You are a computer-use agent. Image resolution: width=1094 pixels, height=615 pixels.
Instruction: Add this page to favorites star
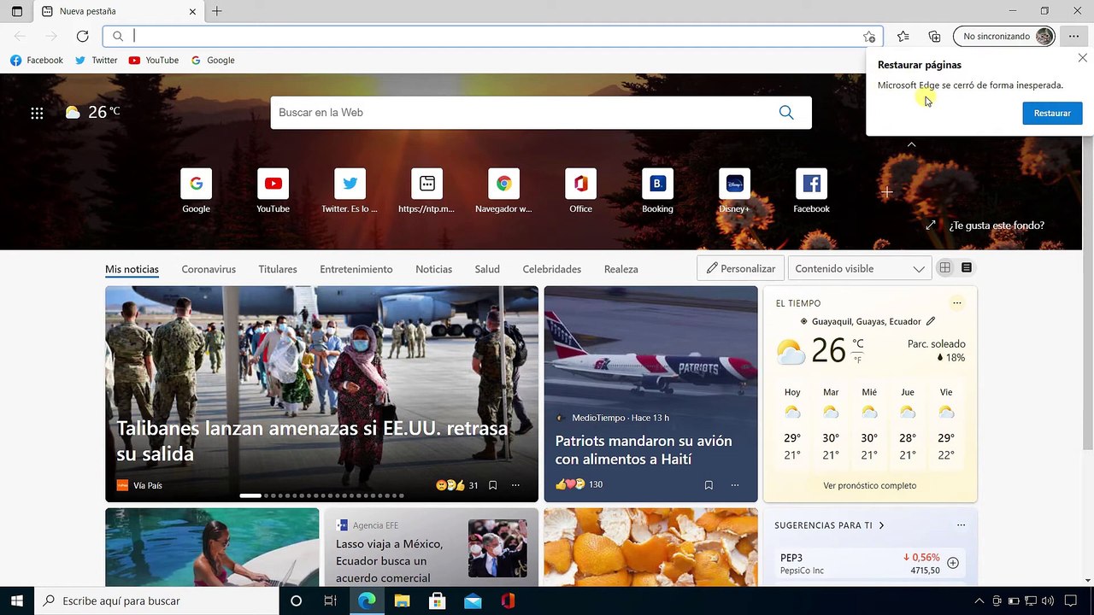(x=869, y=36)
